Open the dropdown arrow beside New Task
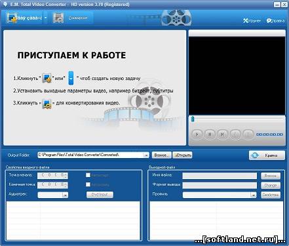 point(46,18)
